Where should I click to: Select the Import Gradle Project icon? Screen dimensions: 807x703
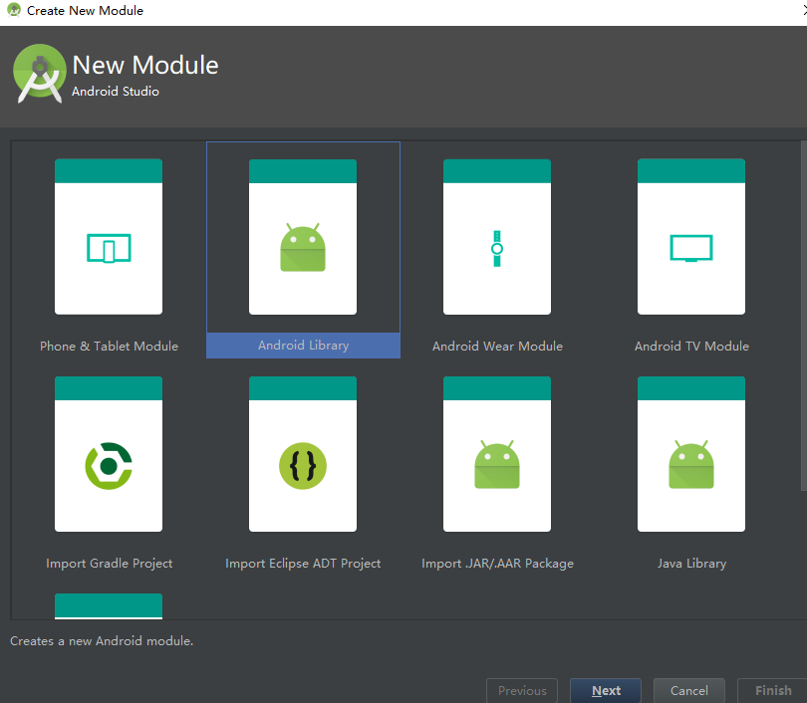click(109, 466)
